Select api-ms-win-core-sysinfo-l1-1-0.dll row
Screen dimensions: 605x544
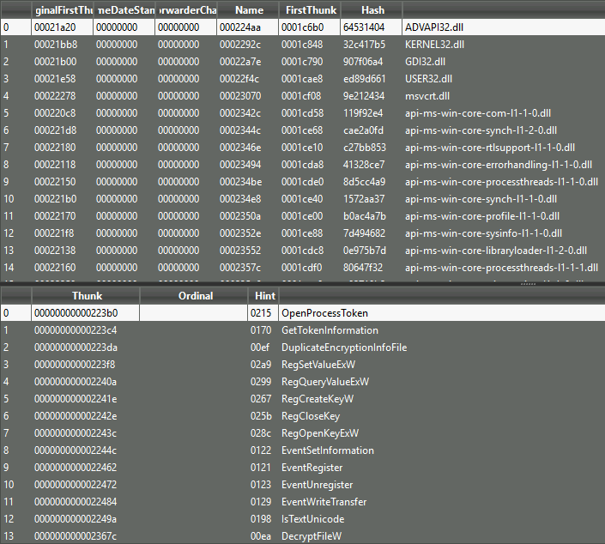click(483, 233)
